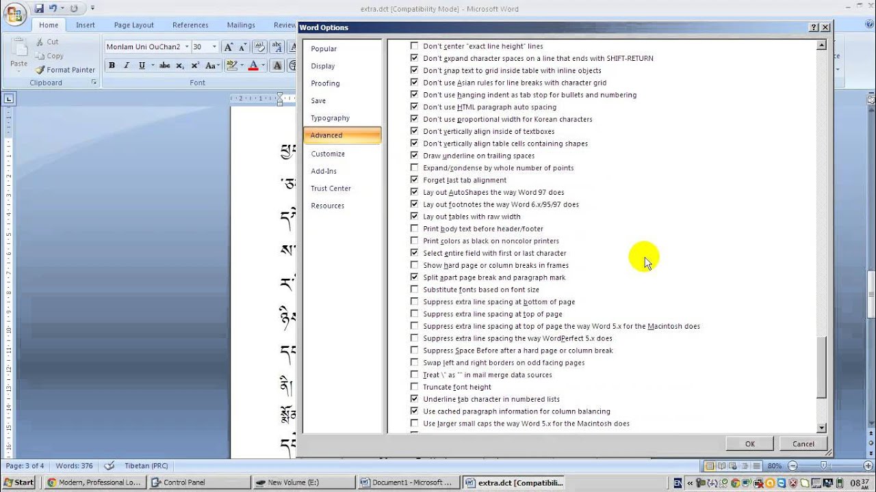Uncheck 'Forget last tab alignment'
The image size is (876, 492).
414,180
